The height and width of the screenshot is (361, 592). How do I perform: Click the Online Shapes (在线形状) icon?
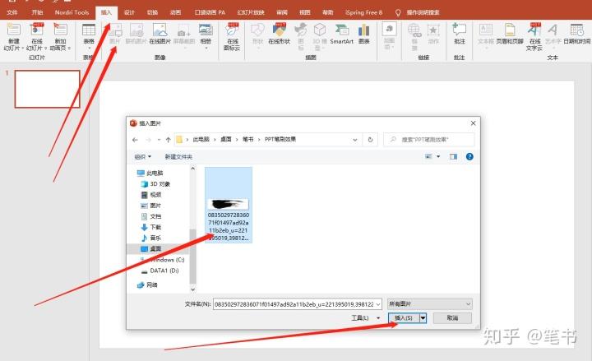280,30
